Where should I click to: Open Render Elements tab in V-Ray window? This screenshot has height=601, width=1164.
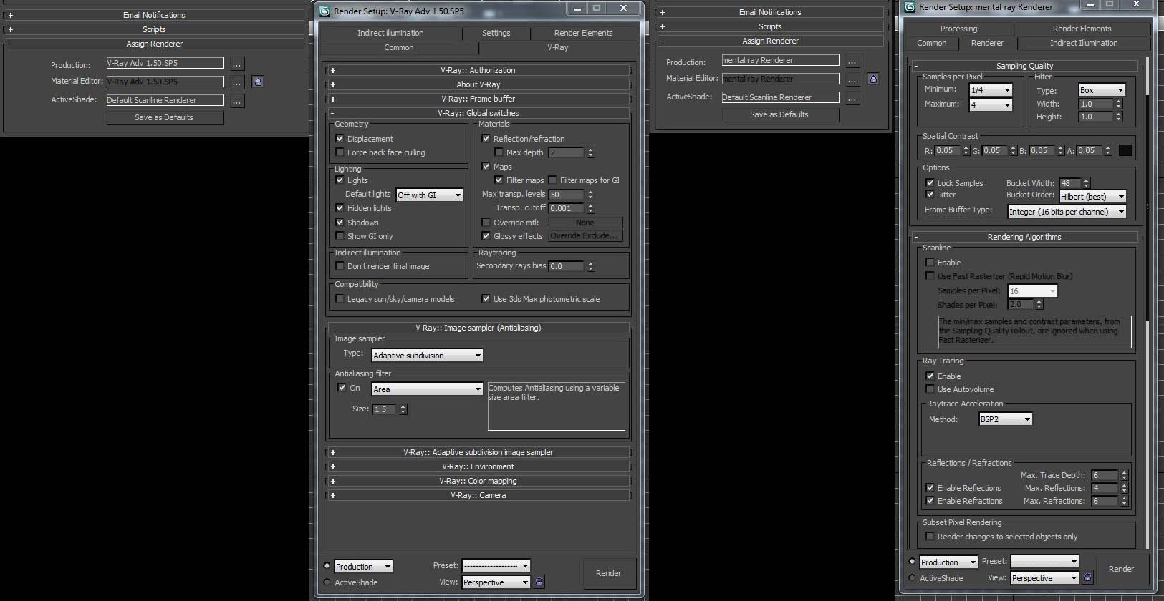click(583, 33)
